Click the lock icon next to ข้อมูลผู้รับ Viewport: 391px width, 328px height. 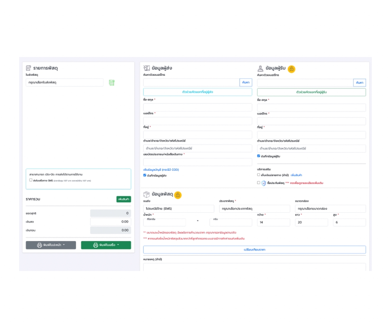292,69
